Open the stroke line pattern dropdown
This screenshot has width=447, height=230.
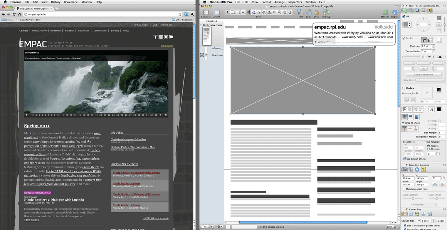(414, 57)
